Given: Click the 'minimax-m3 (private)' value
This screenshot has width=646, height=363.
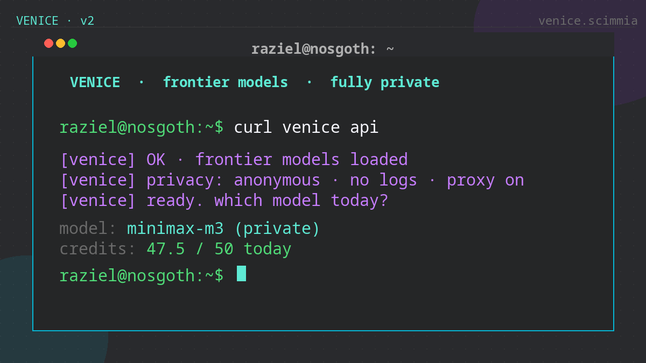Looking at the screenshot, I should (x=223, y=229).
